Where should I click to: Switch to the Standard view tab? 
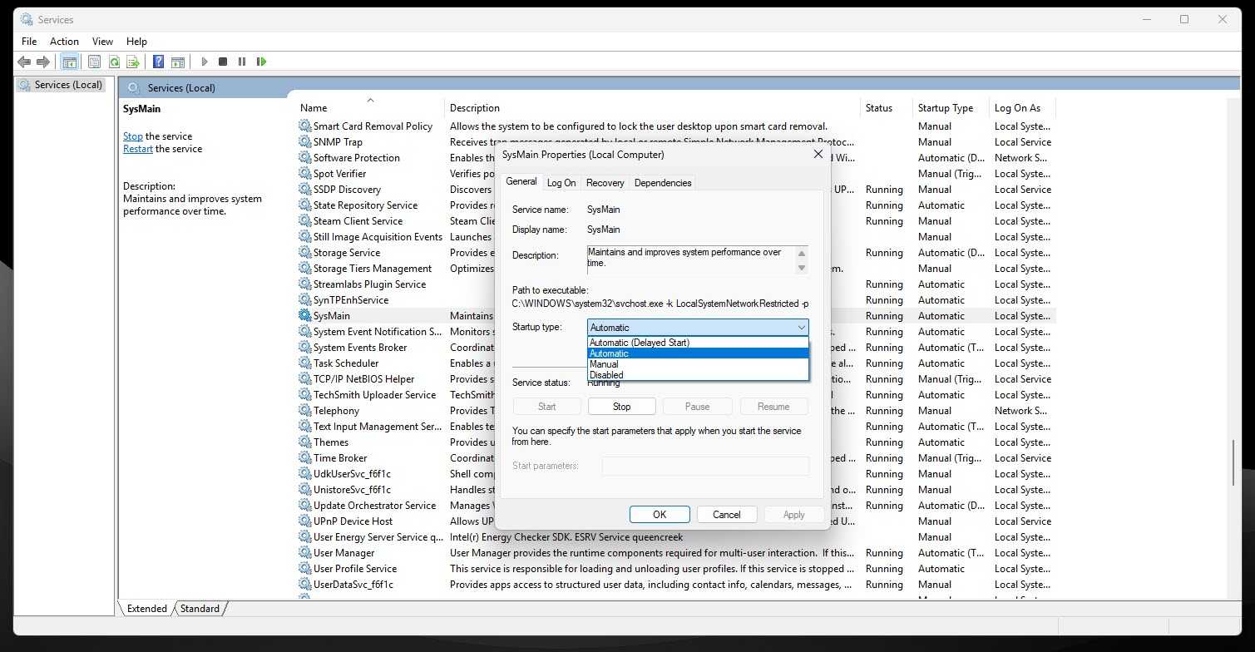click(200, 608)
